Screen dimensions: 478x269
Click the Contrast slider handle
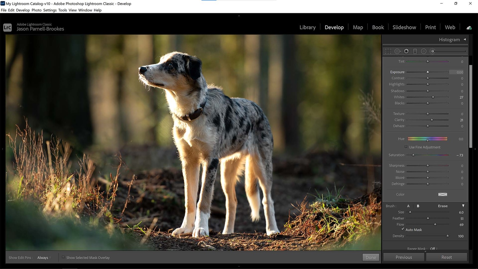428,78
